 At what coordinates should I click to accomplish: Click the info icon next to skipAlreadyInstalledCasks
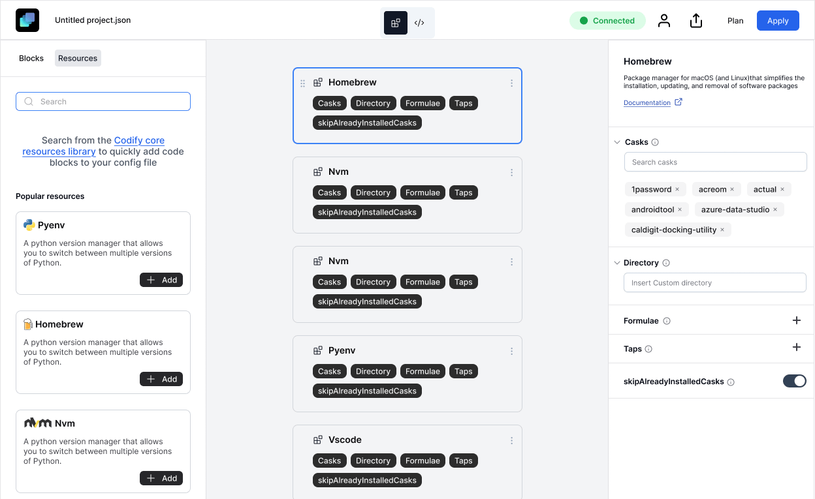[731, 382]
